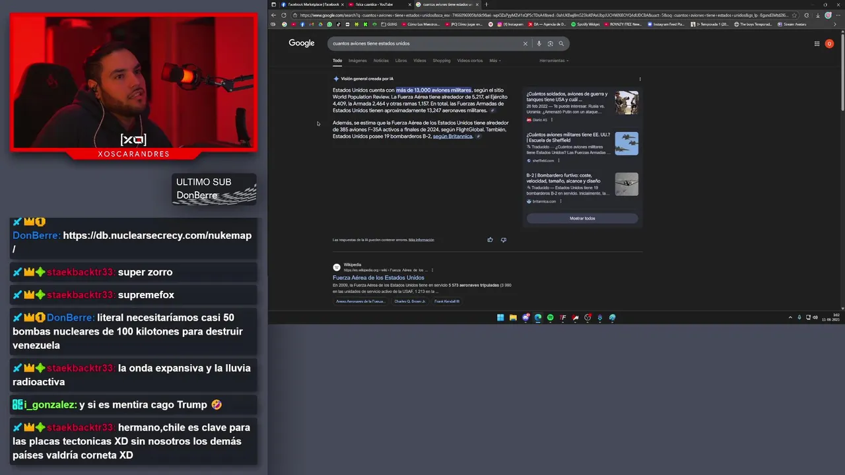Image resolution: width=845 pixels, height=475 pixels.
Task: Open Spotify from the taskbar
Action: [550, 318]
